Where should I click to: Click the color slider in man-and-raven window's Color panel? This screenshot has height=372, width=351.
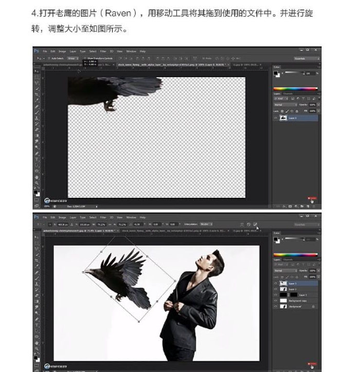tap(294, 238)
